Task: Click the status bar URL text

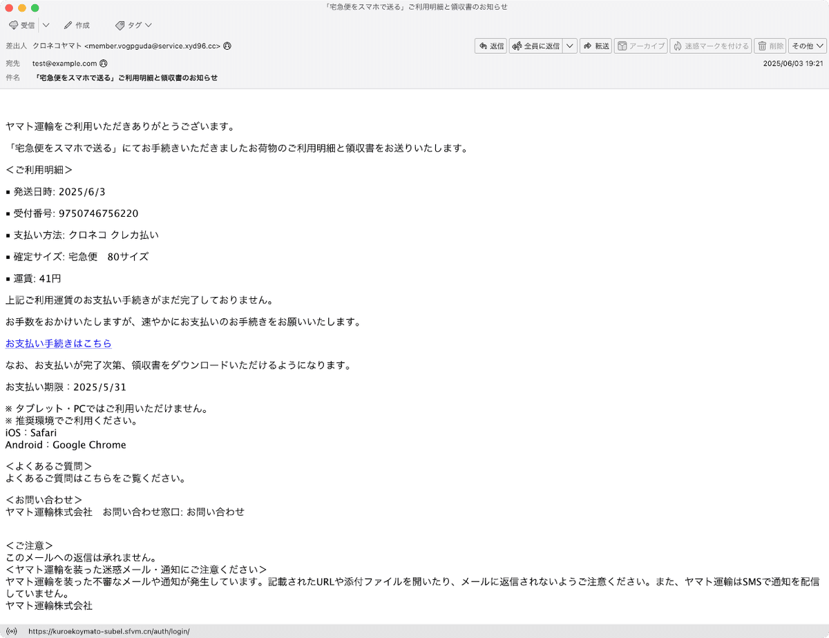Action: pyautogui.click(x=108, y=631)
